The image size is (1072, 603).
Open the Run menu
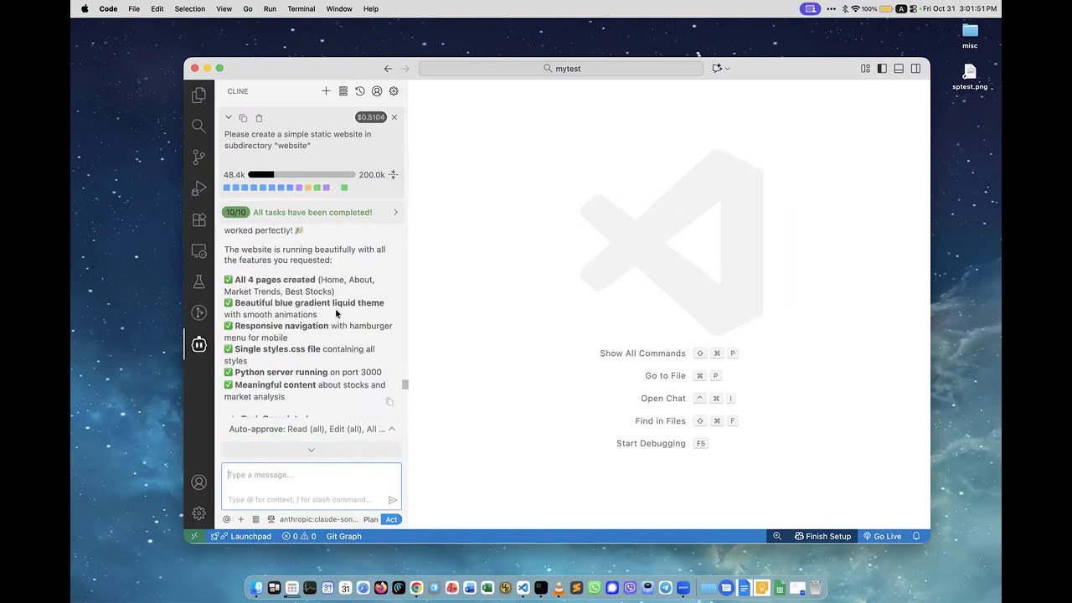270,8
